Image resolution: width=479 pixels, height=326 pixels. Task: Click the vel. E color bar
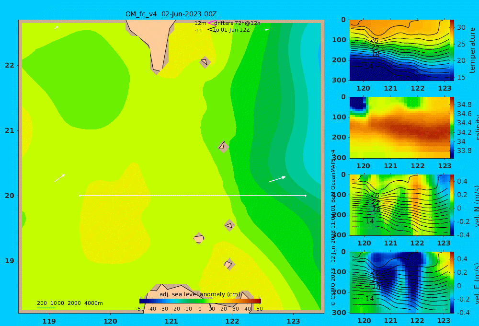click(x=452, y=282)
